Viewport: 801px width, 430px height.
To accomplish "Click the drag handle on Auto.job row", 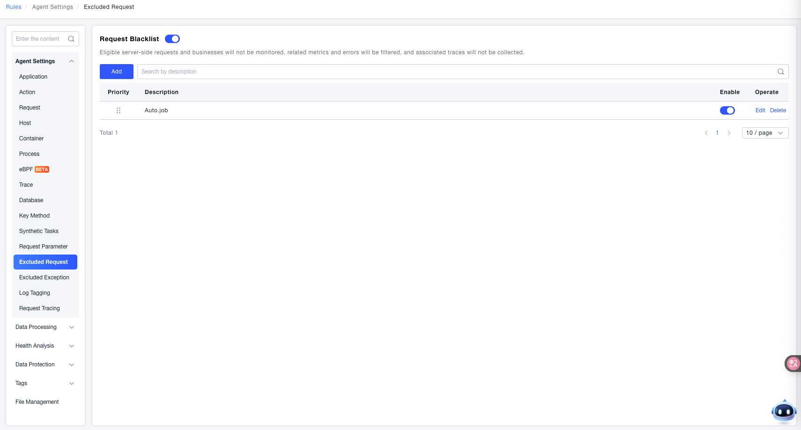I will [x=119, y=110].
